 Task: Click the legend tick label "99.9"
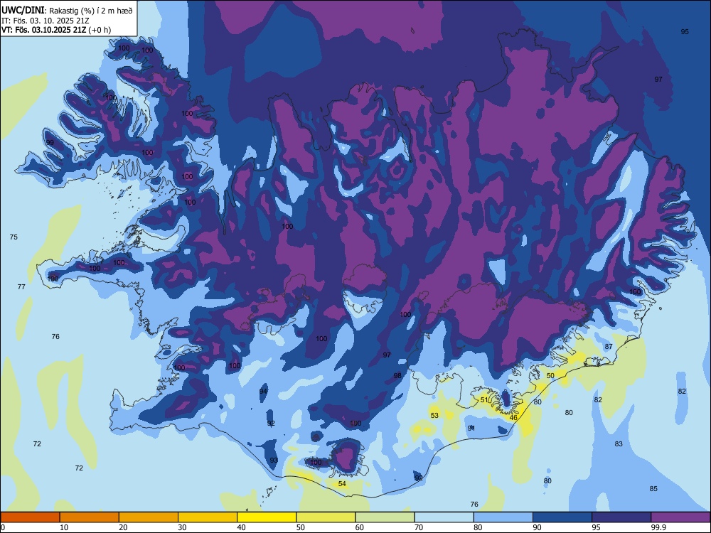click(658, 527)
